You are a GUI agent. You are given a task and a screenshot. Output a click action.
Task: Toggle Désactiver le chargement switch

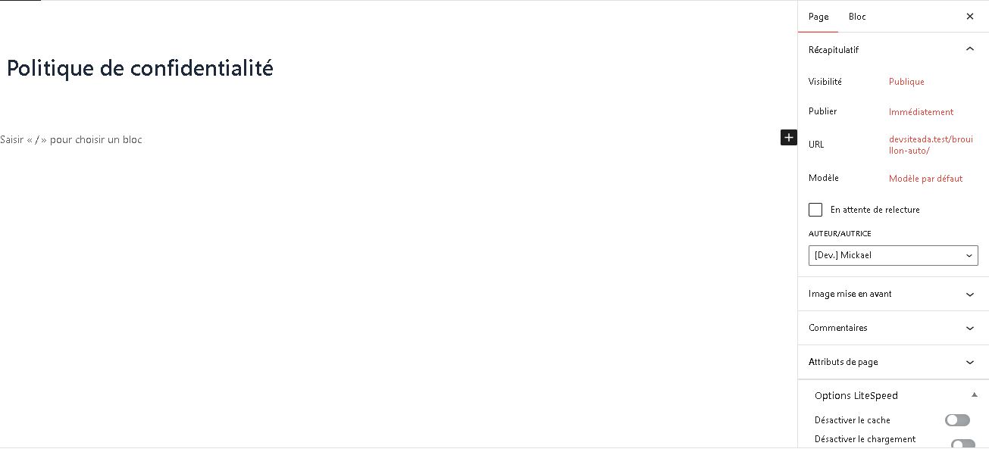coord(962,444)
